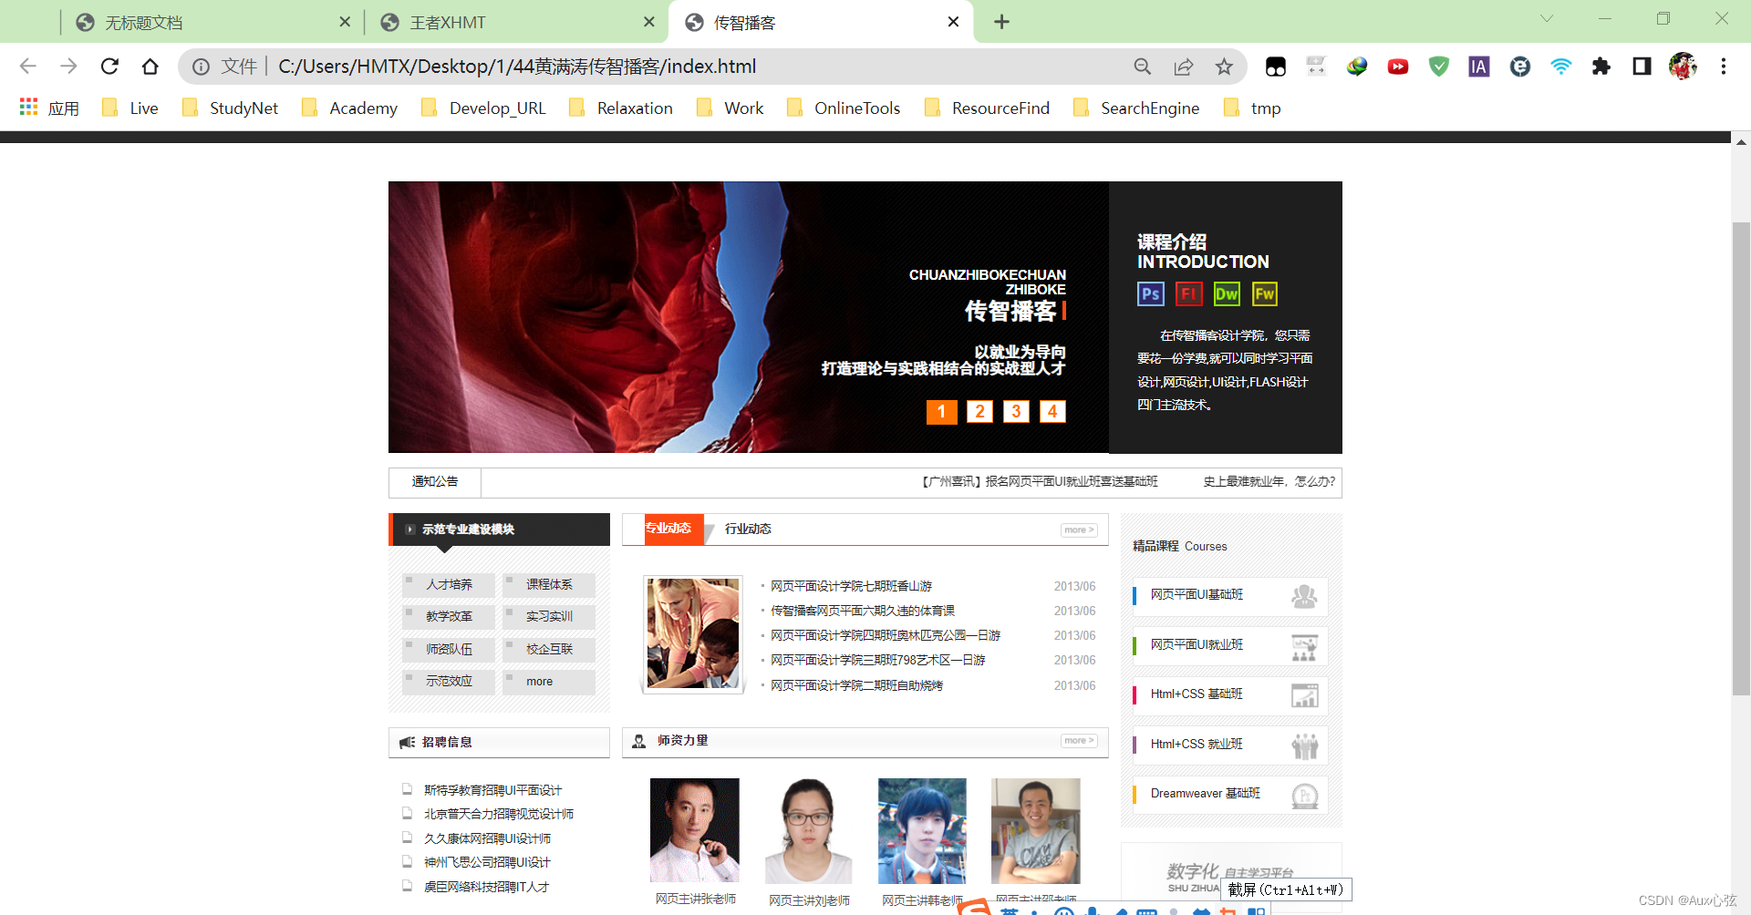Click the Photoshop Ps icon in course introduction
The image size is (1751, 915).
(1150, 293)
